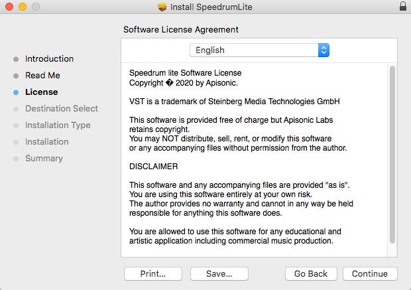Click the blue dropdown arrow stepper

click(323, 50)
